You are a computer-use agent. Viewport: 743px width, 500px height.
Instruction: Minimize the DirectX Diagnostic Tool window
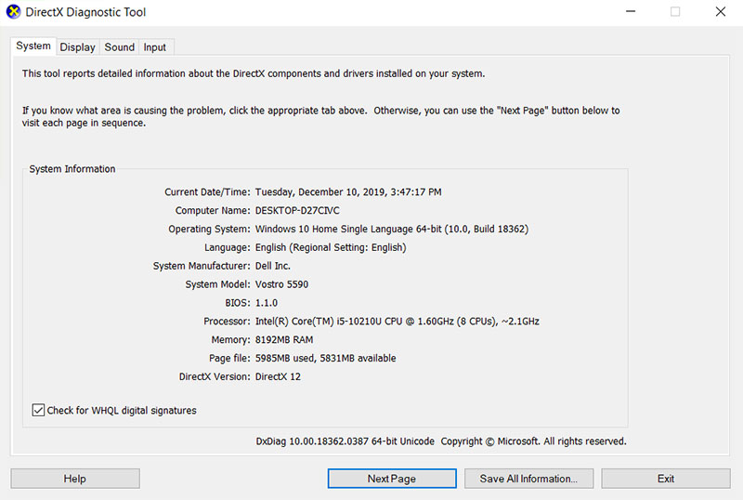pyautogui.click(x=630, y=13)
